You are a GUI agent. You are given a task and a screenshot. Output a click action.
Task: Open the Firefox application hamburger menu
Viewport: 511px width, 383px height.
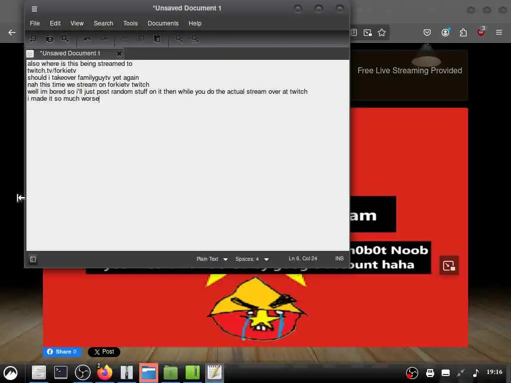click(x=499, y=32)
